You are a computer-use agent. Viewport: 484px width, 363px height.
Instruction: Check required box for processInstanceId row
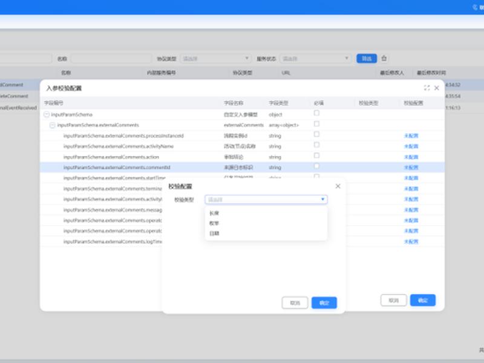coord(316,134)
